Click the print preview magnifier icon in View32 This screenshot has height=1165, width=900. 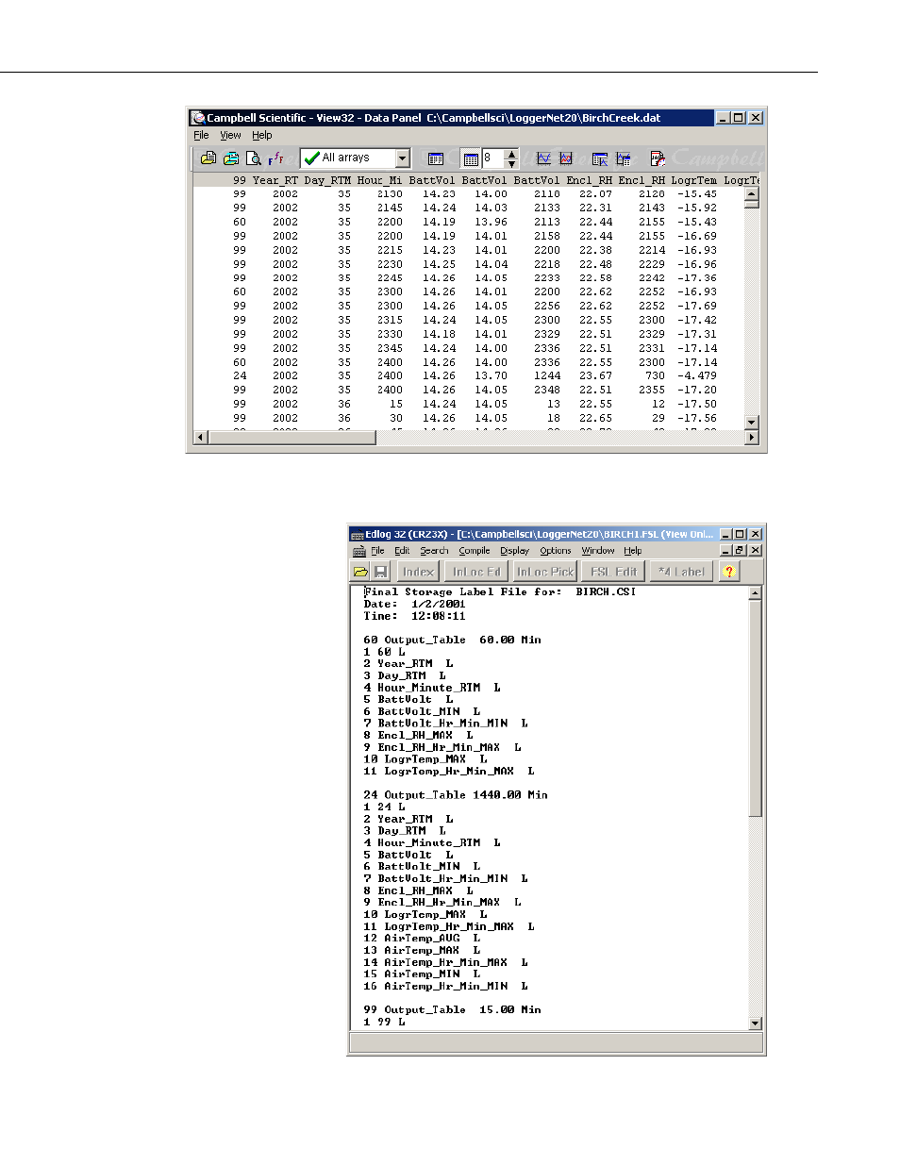253,158
